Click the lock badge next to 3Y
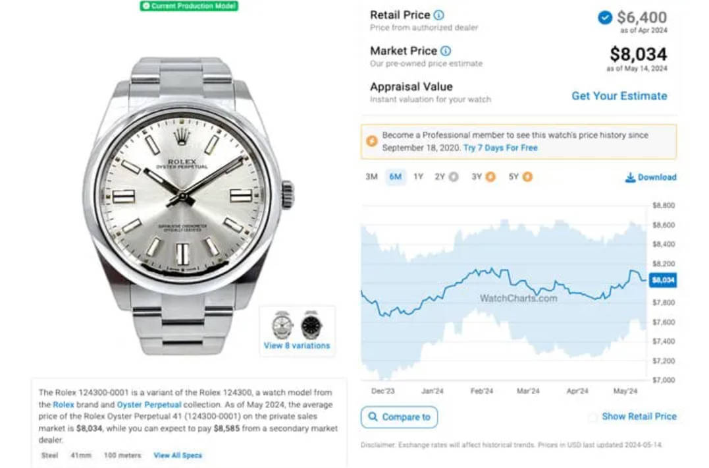The height and width of the screenshot is (468, 709). click(x=490, y=177)
